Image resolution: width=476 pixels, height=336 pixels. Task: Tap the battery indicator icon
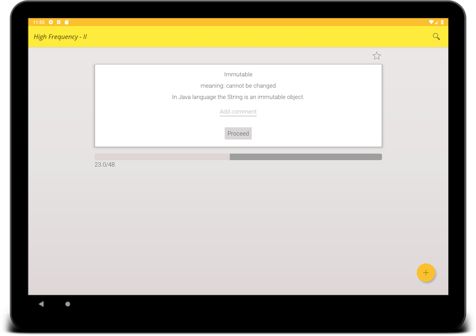(x=442, y=22)
